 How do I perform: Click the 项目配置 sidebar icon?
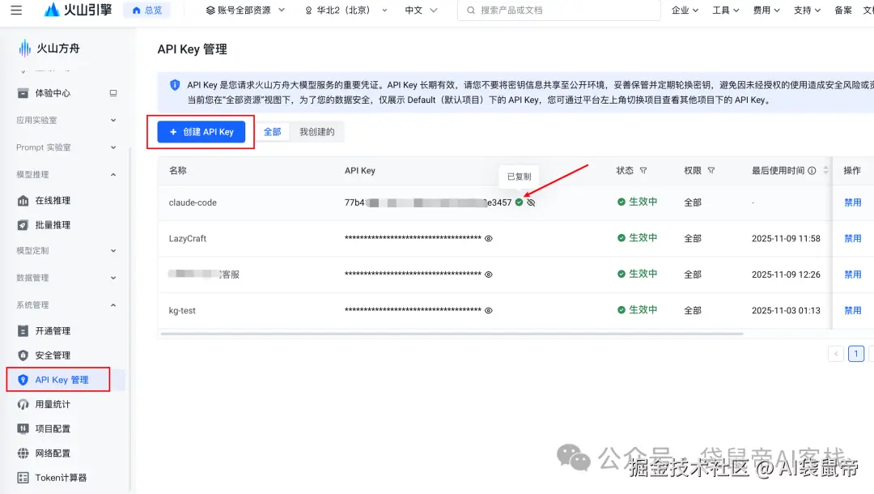(23, 428)
